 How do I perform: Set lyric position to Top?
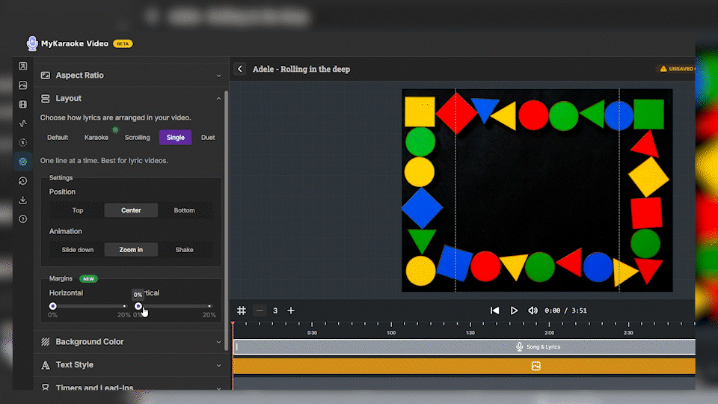coord(77,210)
